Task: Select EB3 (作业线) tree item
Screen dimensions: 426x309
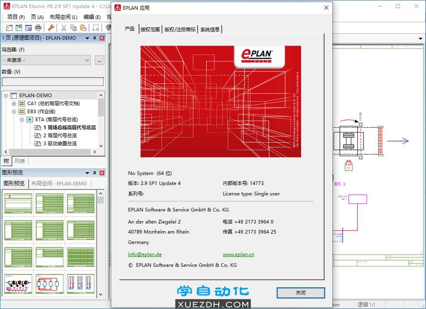Action: (x=41, y=112)
